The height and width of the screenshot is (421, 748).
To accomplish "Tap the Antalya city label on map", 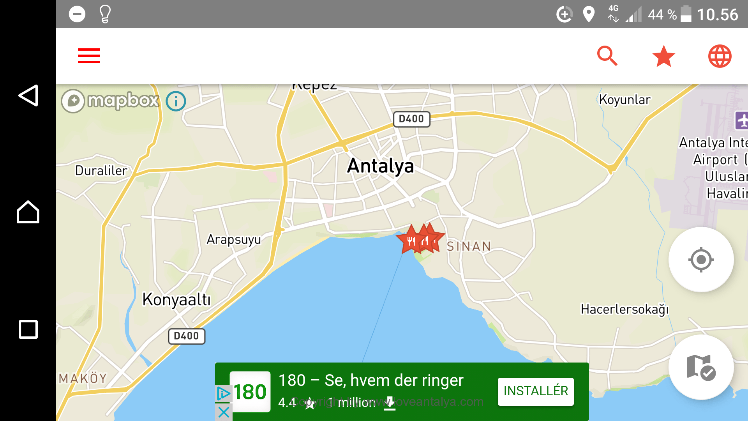I will (x=380, y=166).
